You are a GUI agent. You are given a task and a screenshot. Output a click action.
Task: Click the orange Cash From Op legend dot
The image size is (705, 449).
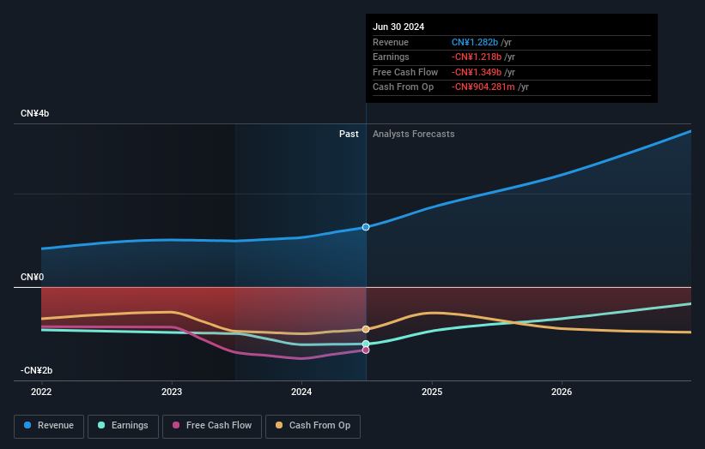tap(279, 425)
